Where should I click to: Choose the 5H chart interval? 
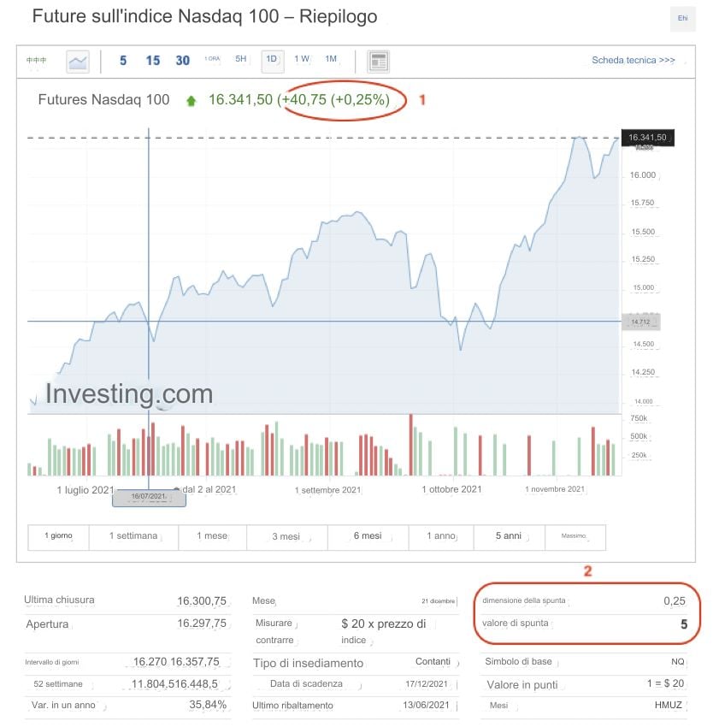(x=241, y=59)
